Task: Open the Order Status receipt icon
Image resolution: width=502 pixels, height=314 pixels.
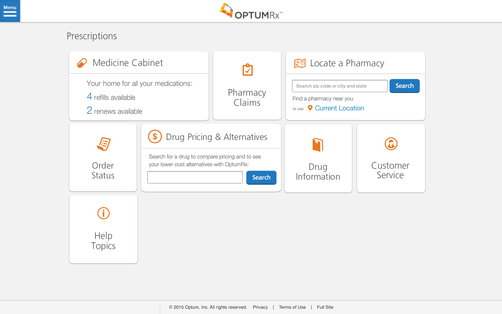Action: click(103, 144)
